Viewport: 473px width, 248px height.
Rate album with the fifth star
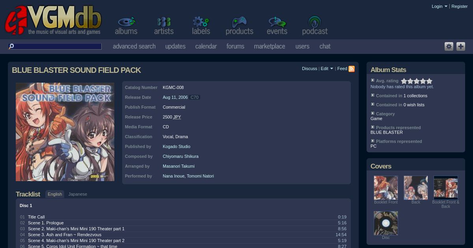point(429,81)
